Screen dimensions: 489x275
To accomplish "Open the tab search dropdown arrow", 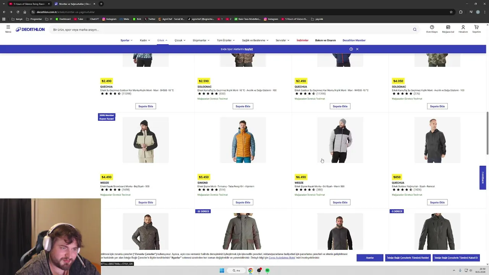I will point(4,4).
